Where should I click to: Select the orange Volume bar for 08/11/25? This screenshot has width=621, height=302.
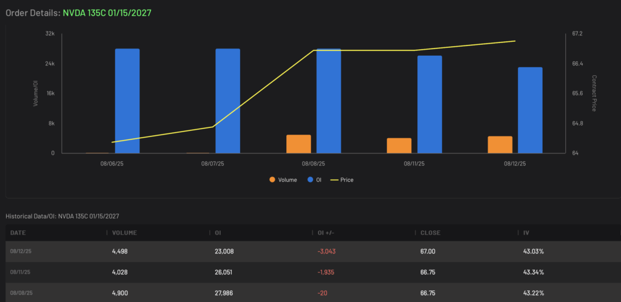tap(399, 146)
